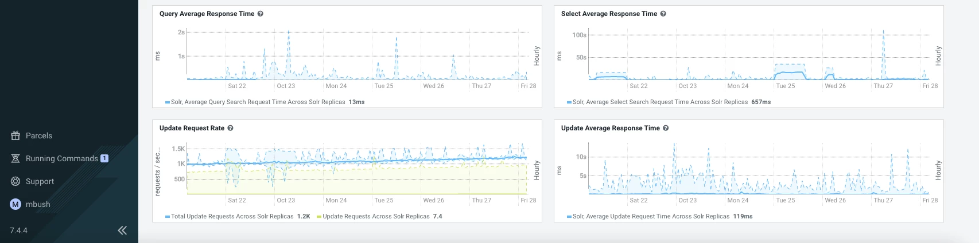Click the 7.4 update requests value
The height and width of the screenshot is (243, 979).
click(x=437, y=216)
